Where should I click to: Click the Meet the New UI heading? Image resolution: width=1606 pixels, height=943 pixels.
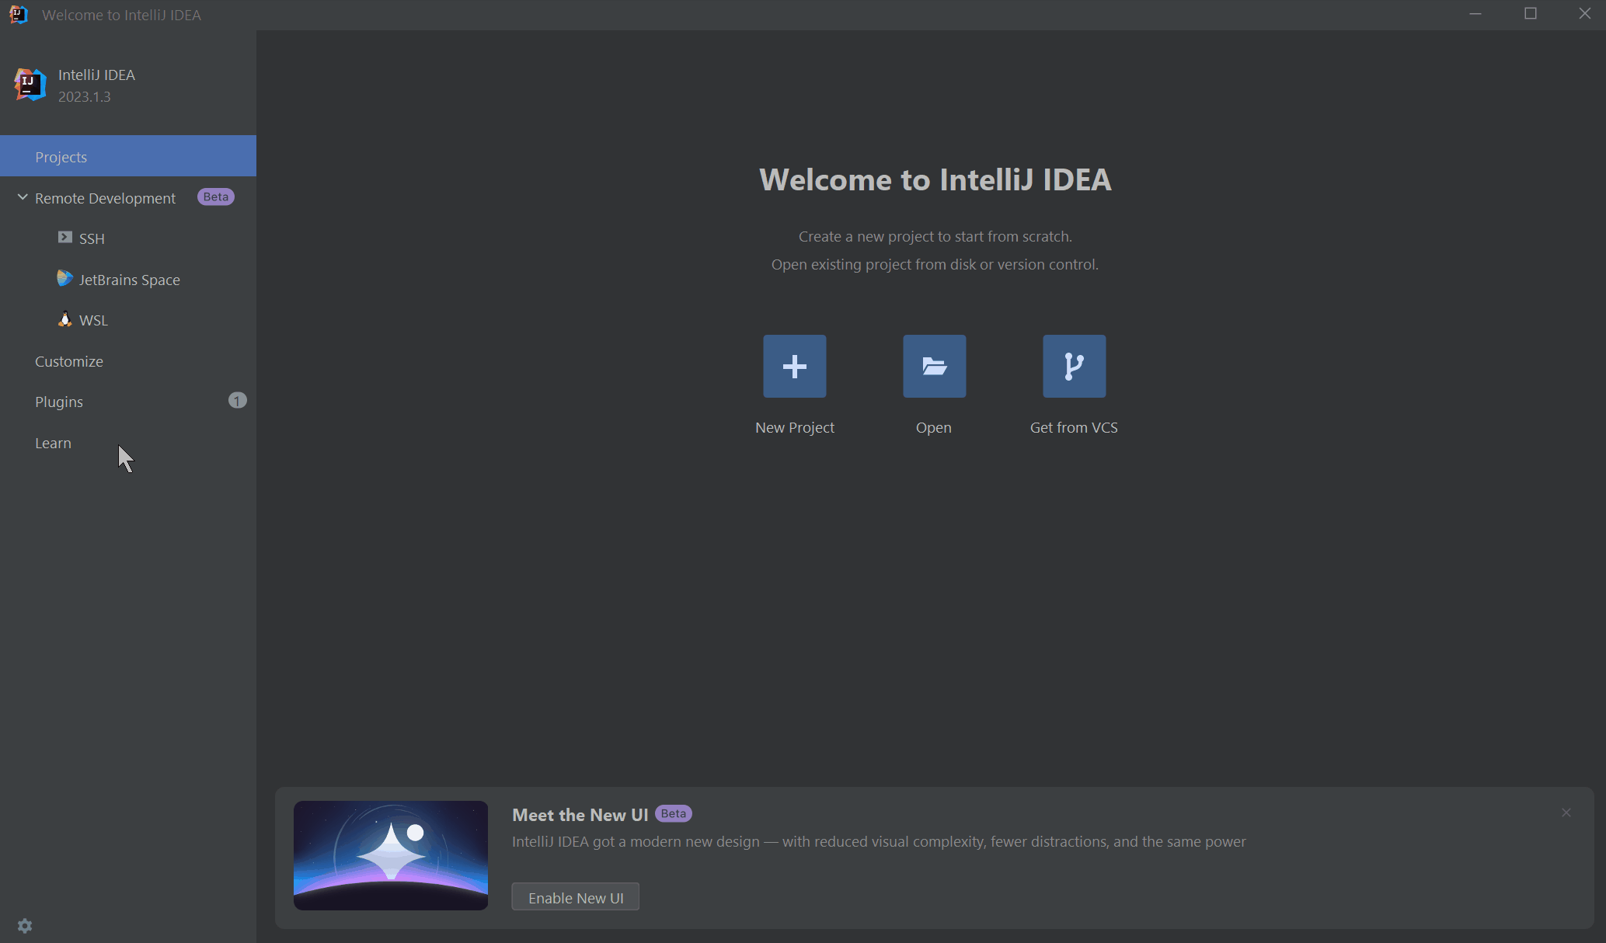(x=580, y=815)
